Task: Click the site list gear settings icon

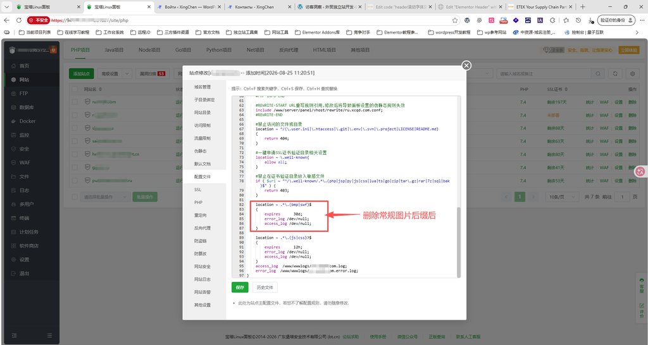Action: pos(632,73)
